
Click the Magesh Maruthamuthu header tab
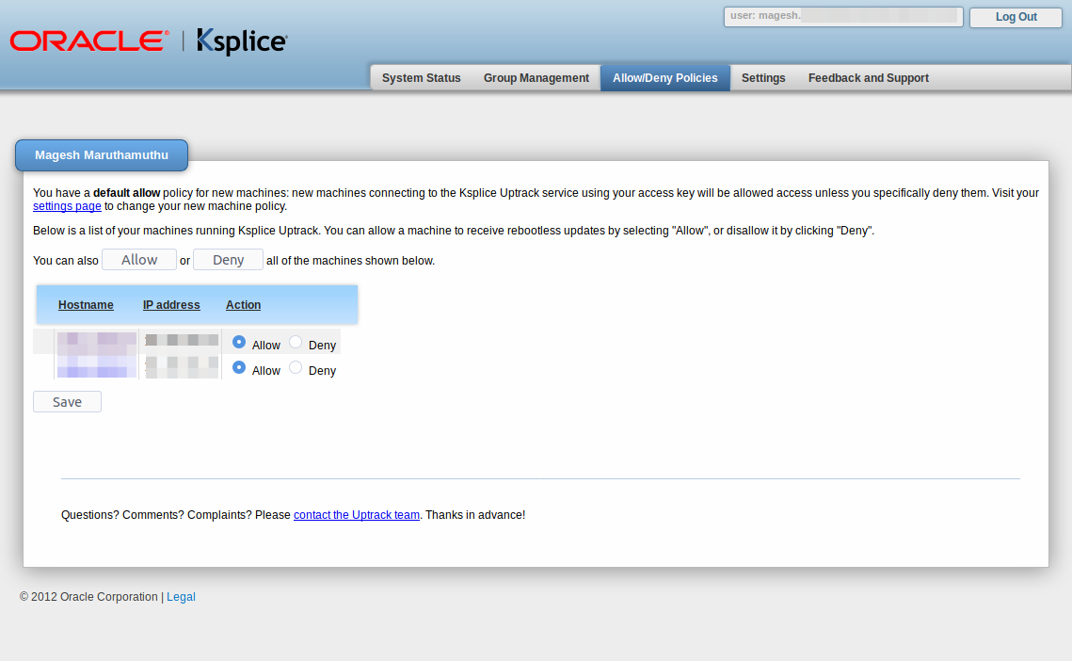pos(102,155)
